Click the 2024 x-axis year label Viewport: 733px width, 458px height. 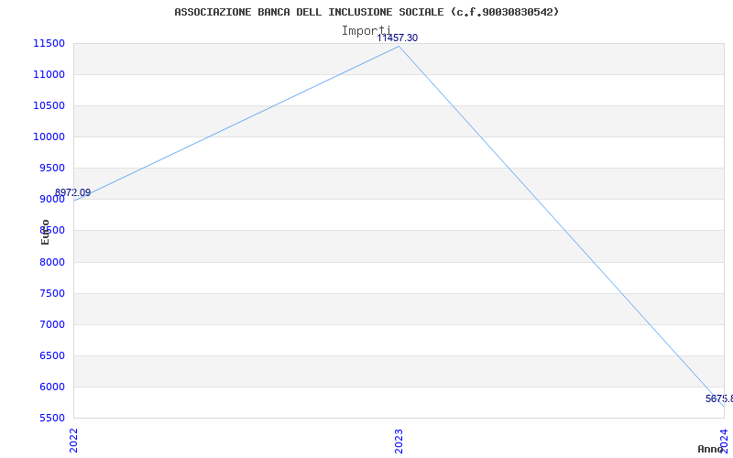[724, 441]
